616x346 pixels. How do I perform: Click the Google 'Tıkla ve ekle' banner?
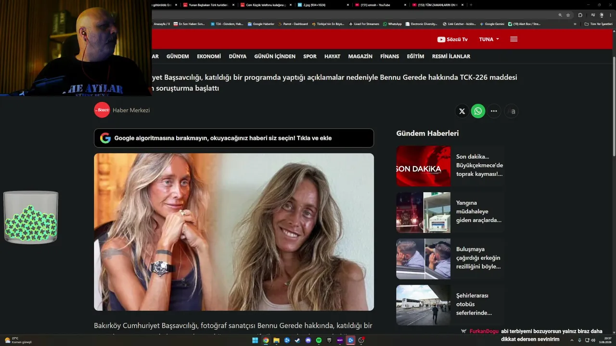click(234, 138)
